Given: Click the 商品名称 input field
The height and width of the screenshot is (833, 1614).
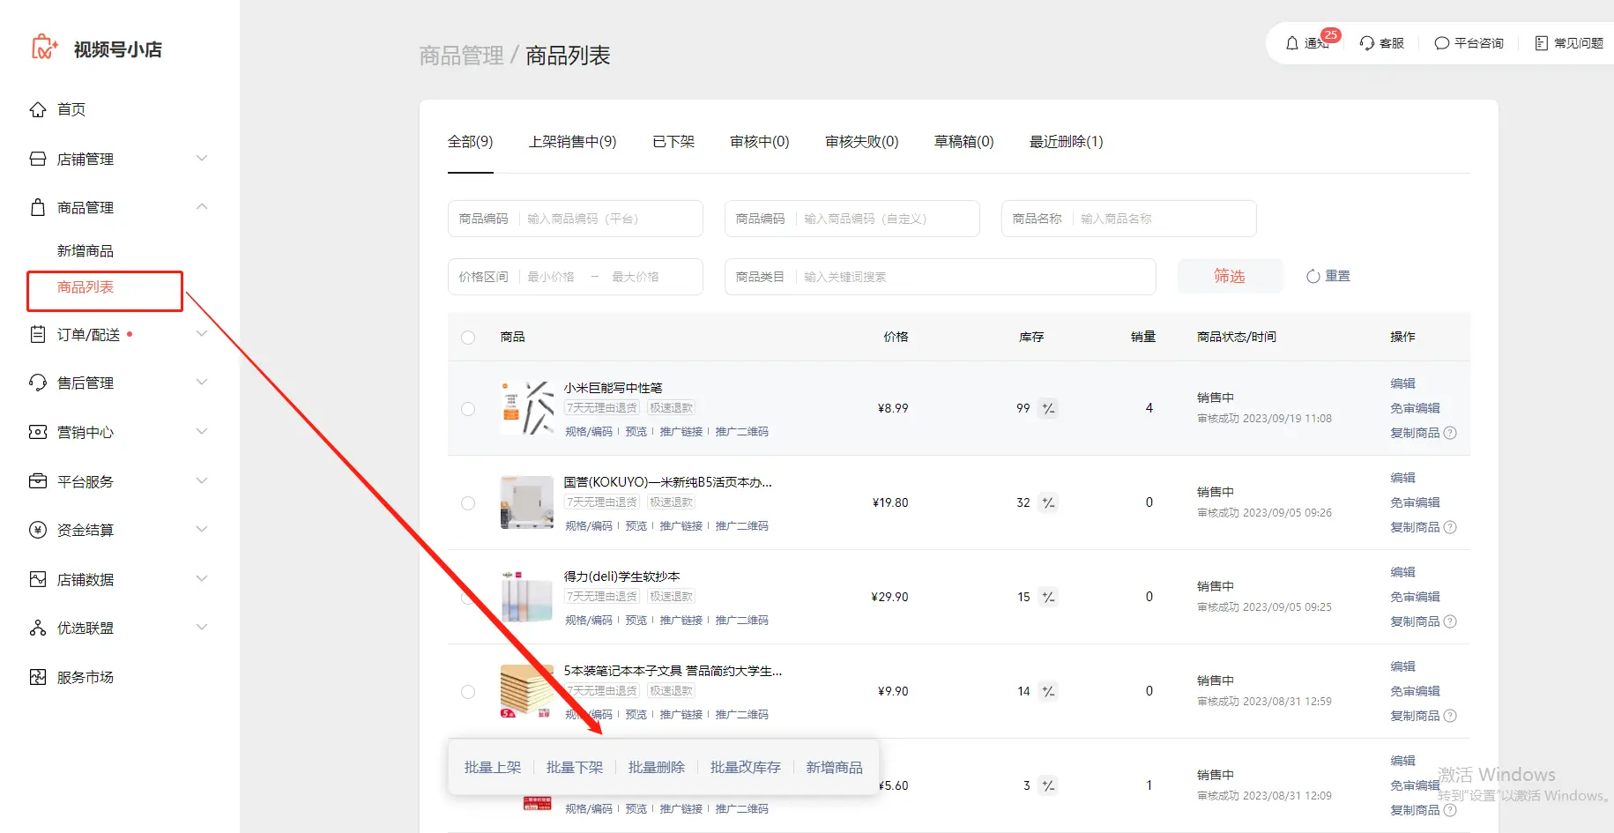Looking at the screenshot, I should 1164,219.
